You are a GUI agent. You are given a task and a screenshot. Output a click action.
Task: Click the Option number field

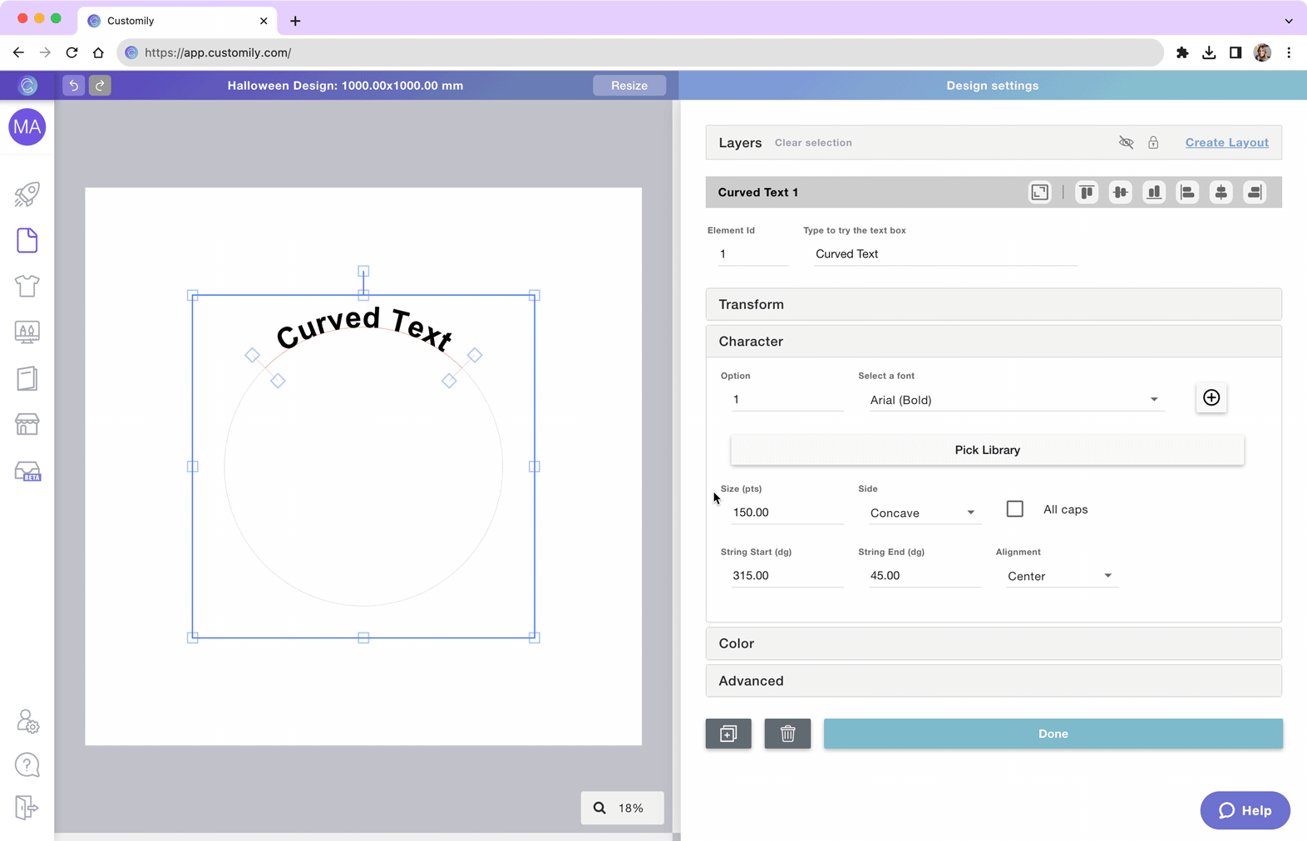[x=787, y=400]
